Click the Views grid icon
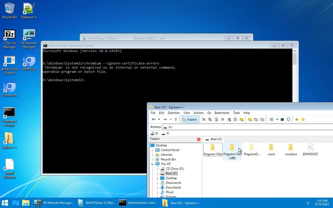The height and width of the screenshot is (208, 333). [x=272, y=119]
